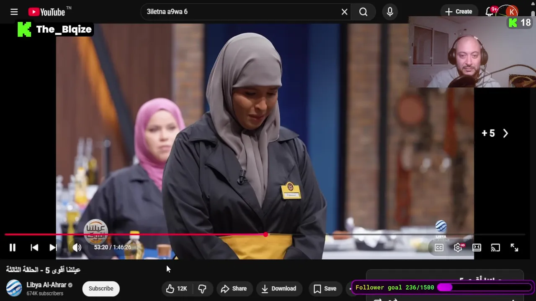The width and height of the screenshot is (536, 301).
Task: Toggle closed captions
Action: pos(439,247)
